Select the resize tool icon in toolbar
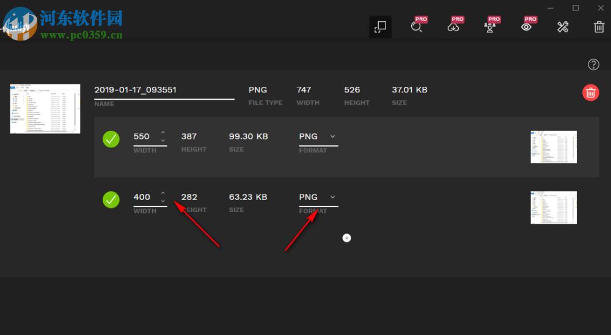 (380, 27)
